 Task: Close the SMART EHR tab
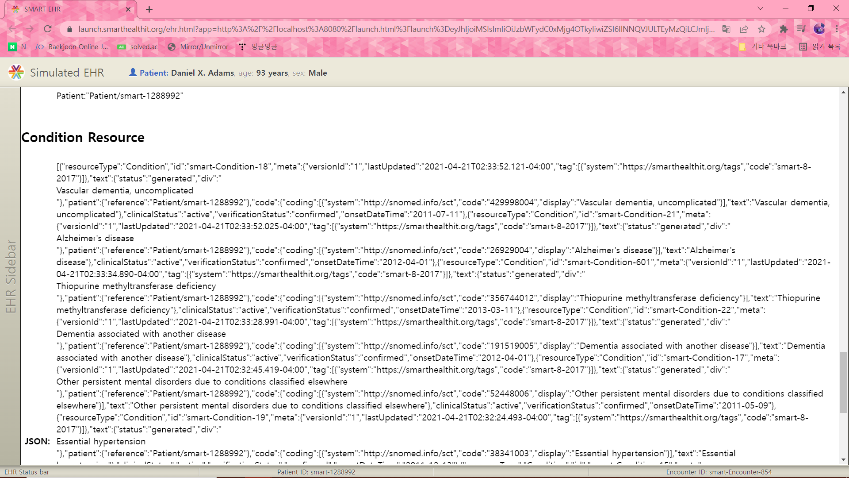(x=128, y=9)
